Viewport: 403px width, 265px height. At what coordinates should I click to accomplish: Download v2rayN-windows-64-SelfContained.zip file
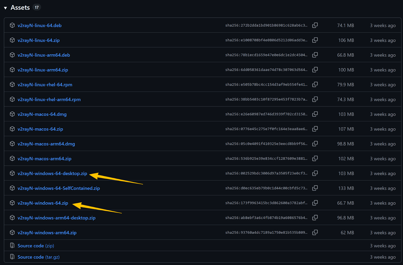pyautogui.click(x=58, y=188)
